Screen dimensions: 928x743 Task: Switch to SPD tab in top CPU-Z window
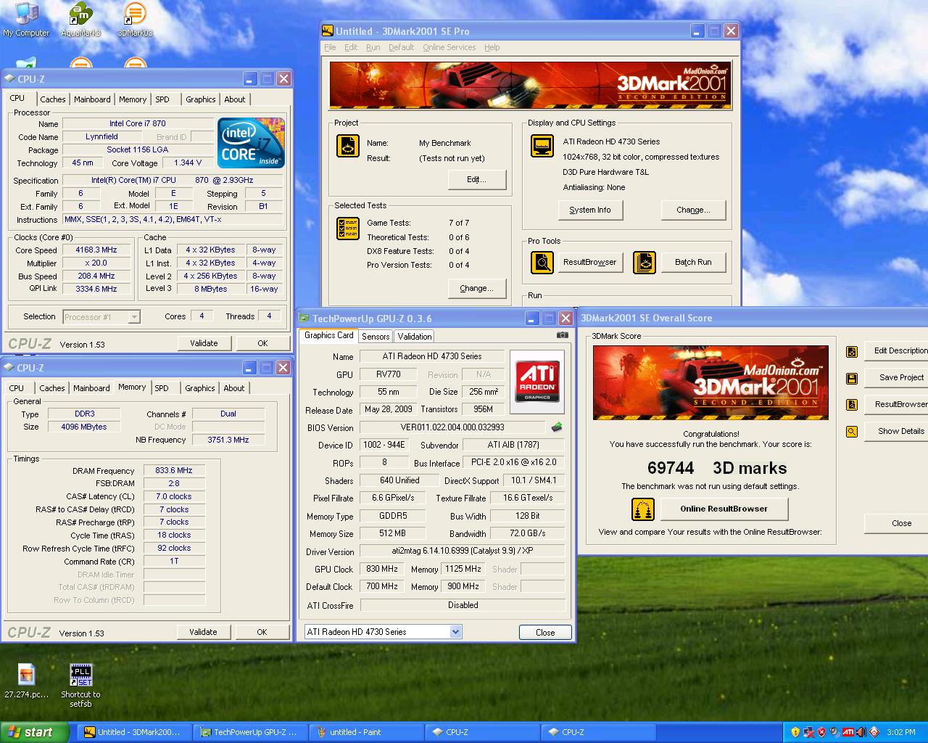click(162, 99)
